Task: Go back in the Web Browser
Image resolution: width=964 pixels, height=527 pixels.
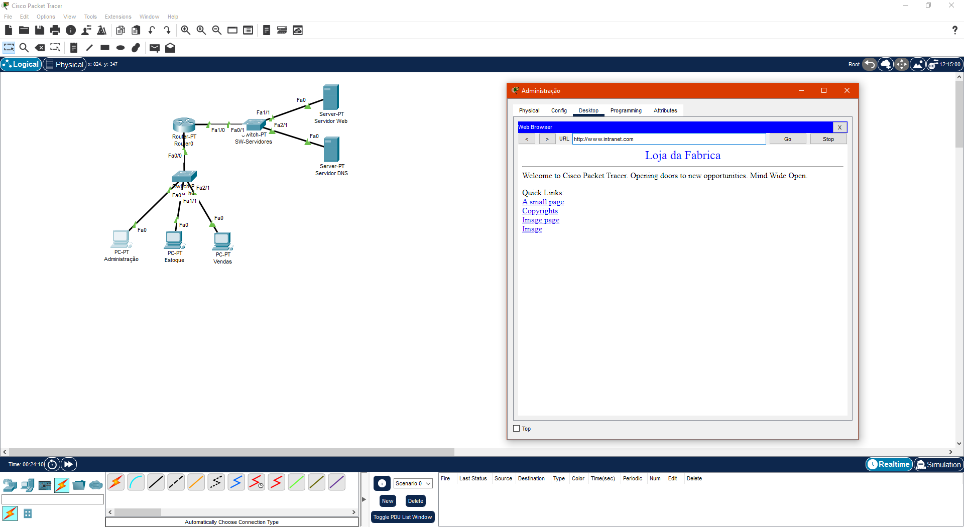Action: 527,139
